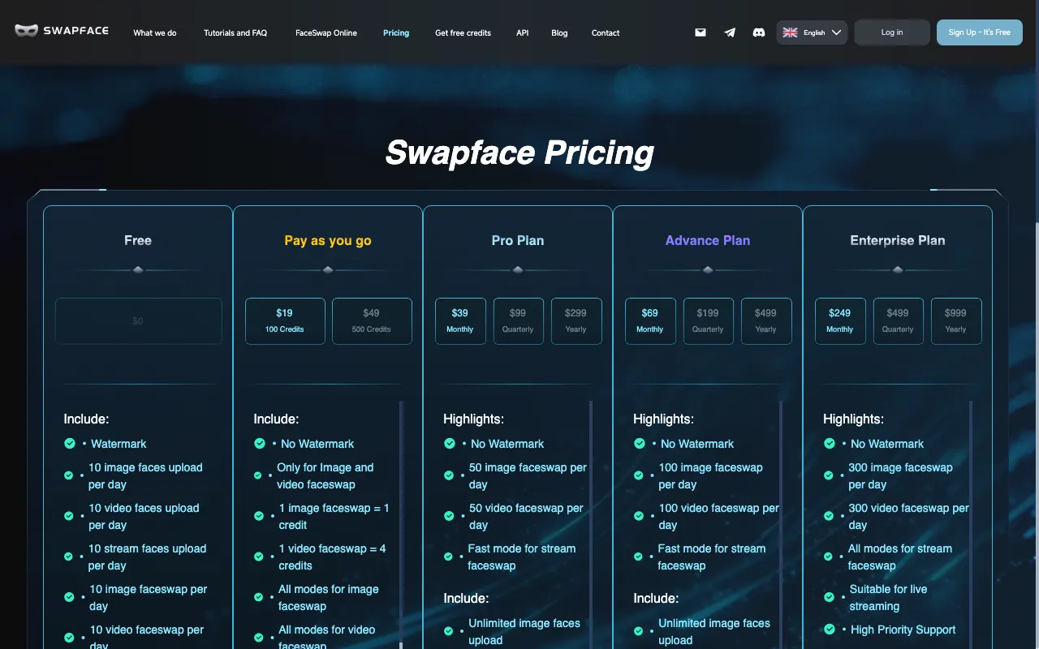The image size is (1039, 649).
Task: Click the Pay as you go scrollbar
Action: (x=401, y=524)
